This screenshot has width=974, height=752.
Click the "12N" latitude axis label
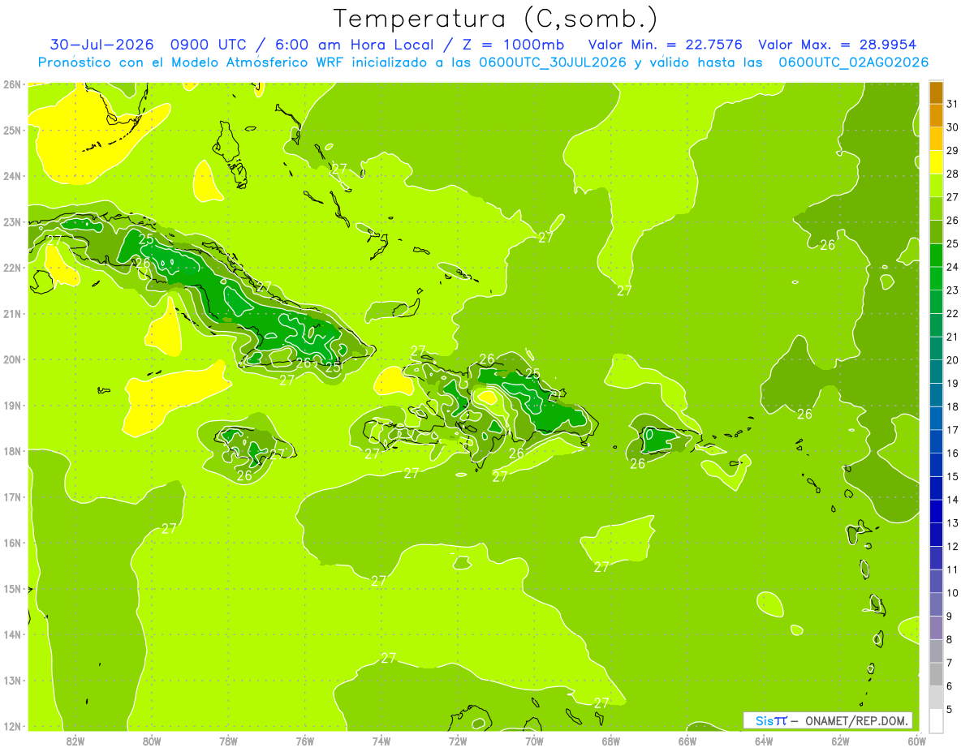11,726
